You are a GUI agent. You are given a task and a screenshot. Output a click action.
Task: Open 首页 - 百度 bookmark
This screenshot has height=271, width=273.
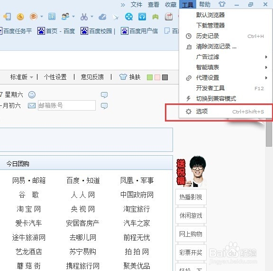[x=56, y=31]
